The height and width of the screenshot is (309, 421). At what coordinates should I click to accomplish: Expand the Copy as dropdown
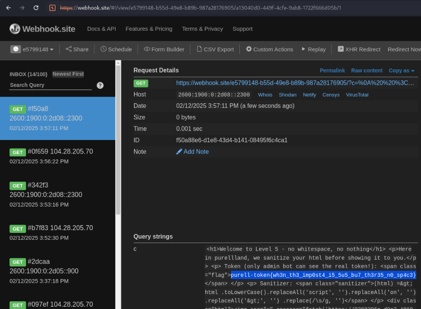click(401, 70)
